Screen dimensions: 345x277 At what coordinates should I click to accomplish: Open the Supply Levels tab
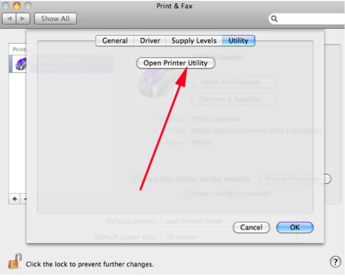point(194,41)
